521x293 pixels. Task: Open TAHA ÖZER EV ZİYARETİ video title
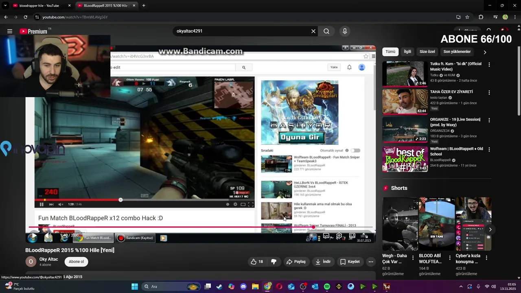pyautogui.click(x=451, y=92)
